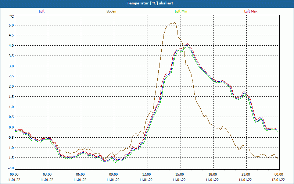Screen dimensions: 294x184
Task: Click the brown 'Boden' legend label
Action: [111, 11]
